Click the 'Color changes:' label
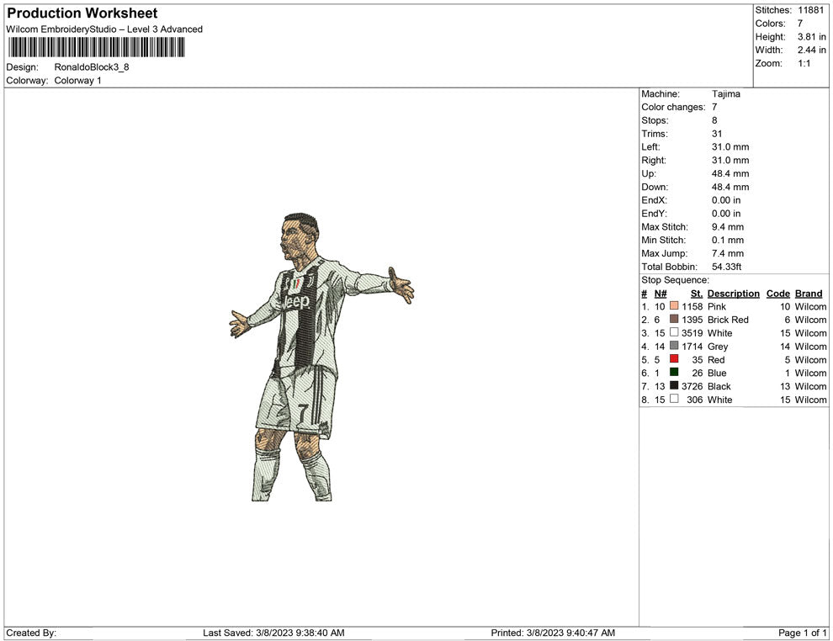Screen dimensions: 833x641 (673, 108)
